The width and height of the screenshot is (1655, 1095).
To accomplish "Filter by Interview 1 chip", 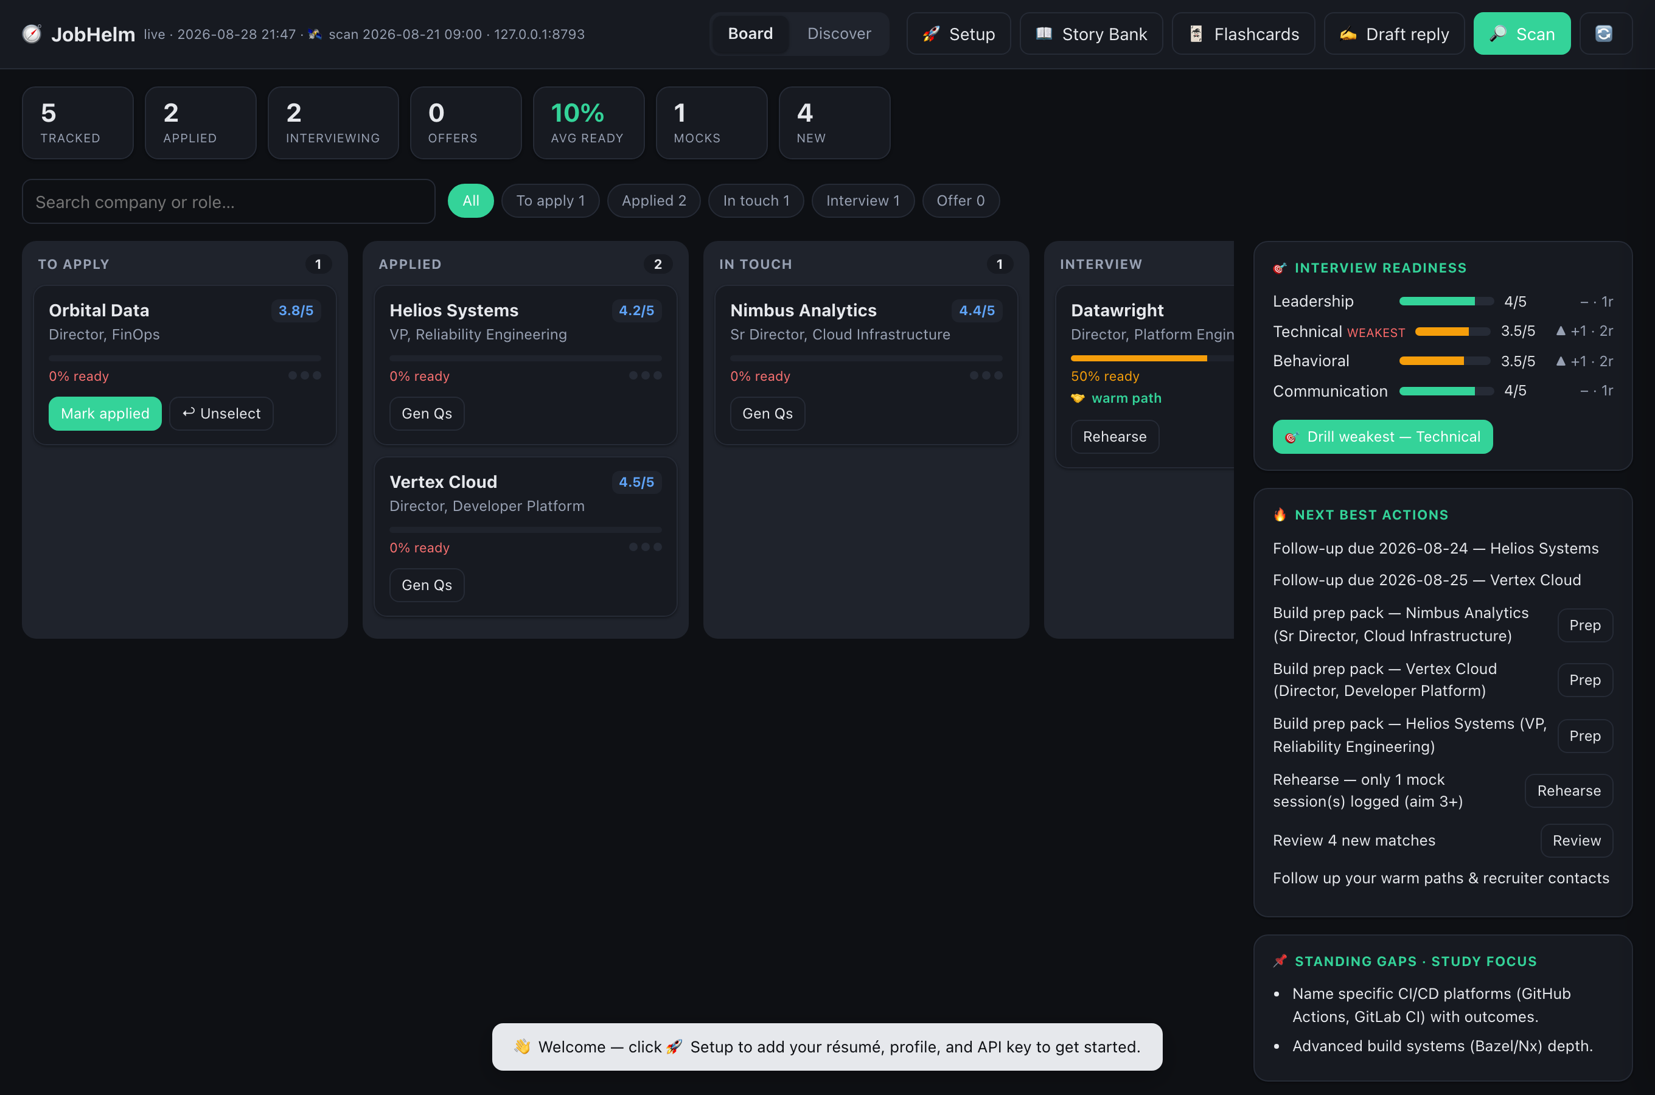I will (x=862, y=201).
